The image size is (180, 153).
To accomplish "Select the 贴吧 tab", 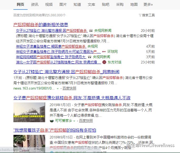I will point(106,4).
